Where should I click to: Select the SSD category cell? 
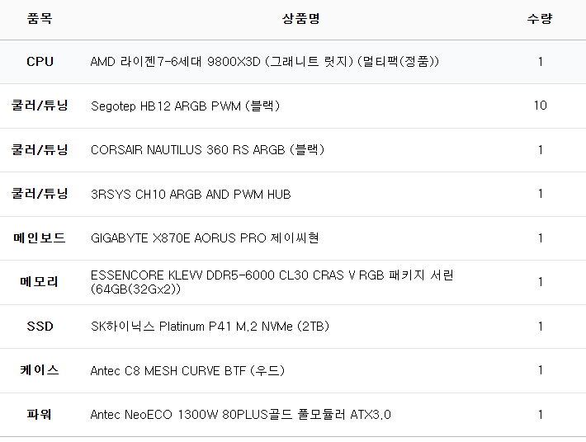click(x=40, y=327)
